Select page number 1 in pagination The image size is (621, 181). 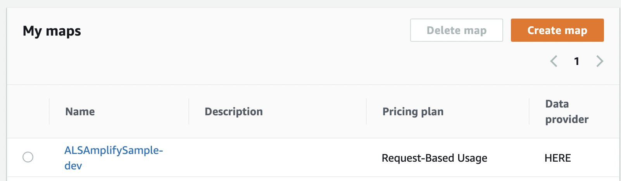[x=577, y=61]
